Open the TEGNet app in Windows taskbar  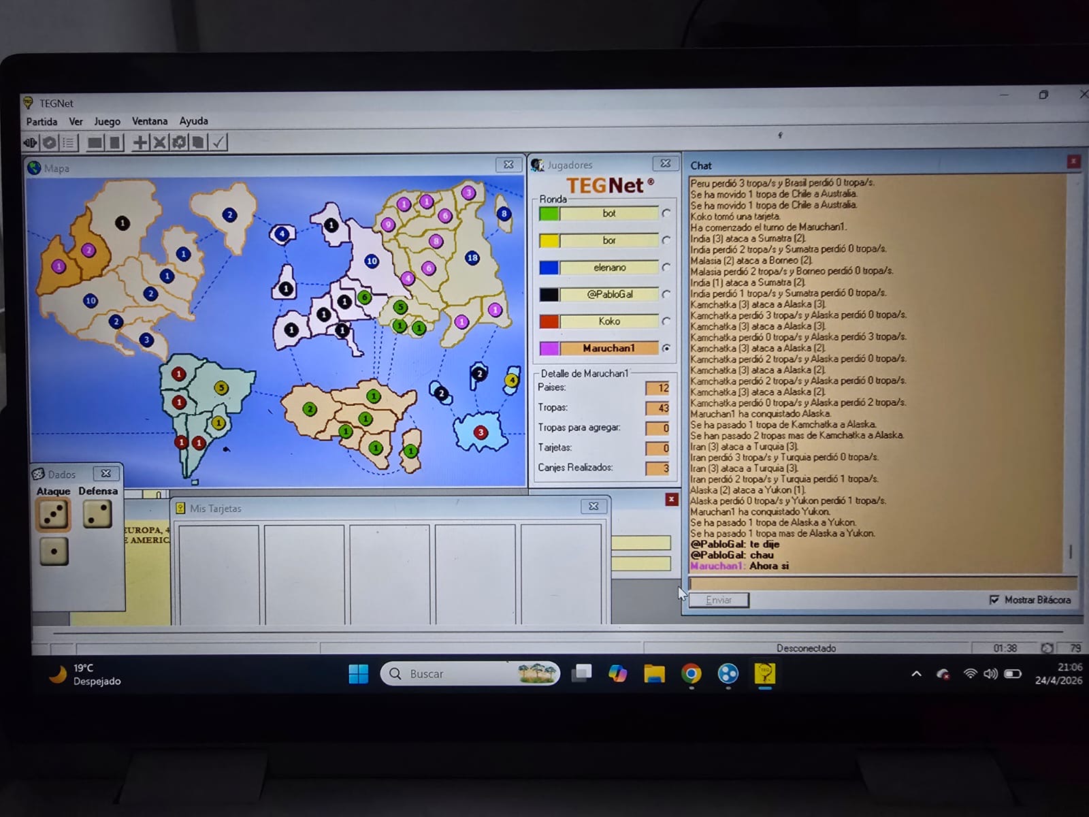tap(765, 674)
